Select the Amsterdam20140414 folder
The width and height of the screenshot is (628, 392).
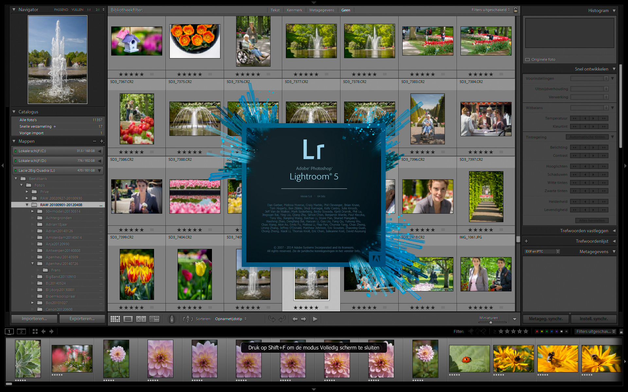[64, 237]
